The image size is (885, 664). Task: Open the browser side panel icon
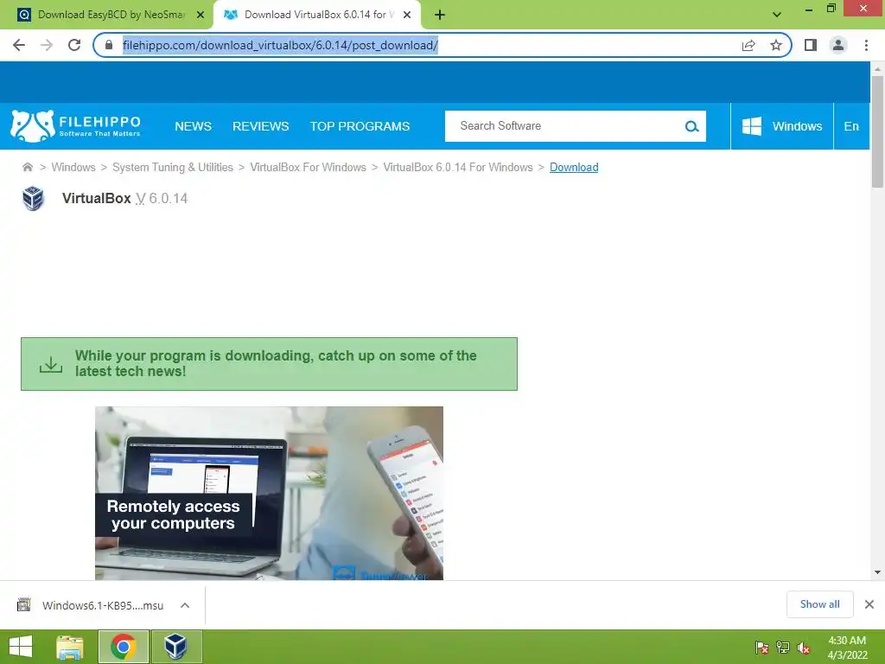[x=811, y=45]
